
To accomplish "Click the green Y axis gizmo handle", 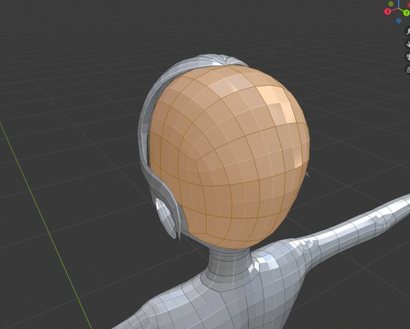I will pyautogui.click(x=406, y=13).
